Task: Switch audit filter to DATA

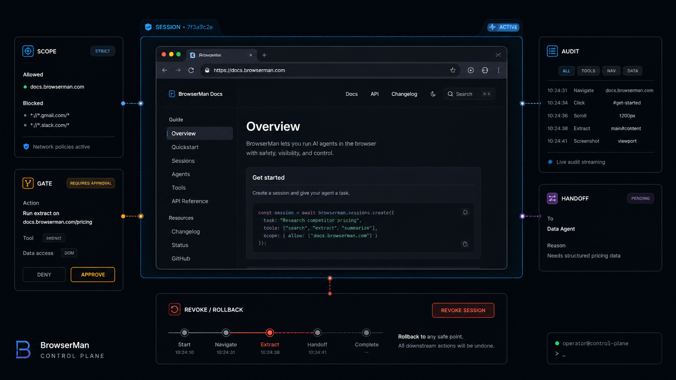Action: tap(632, 71)
